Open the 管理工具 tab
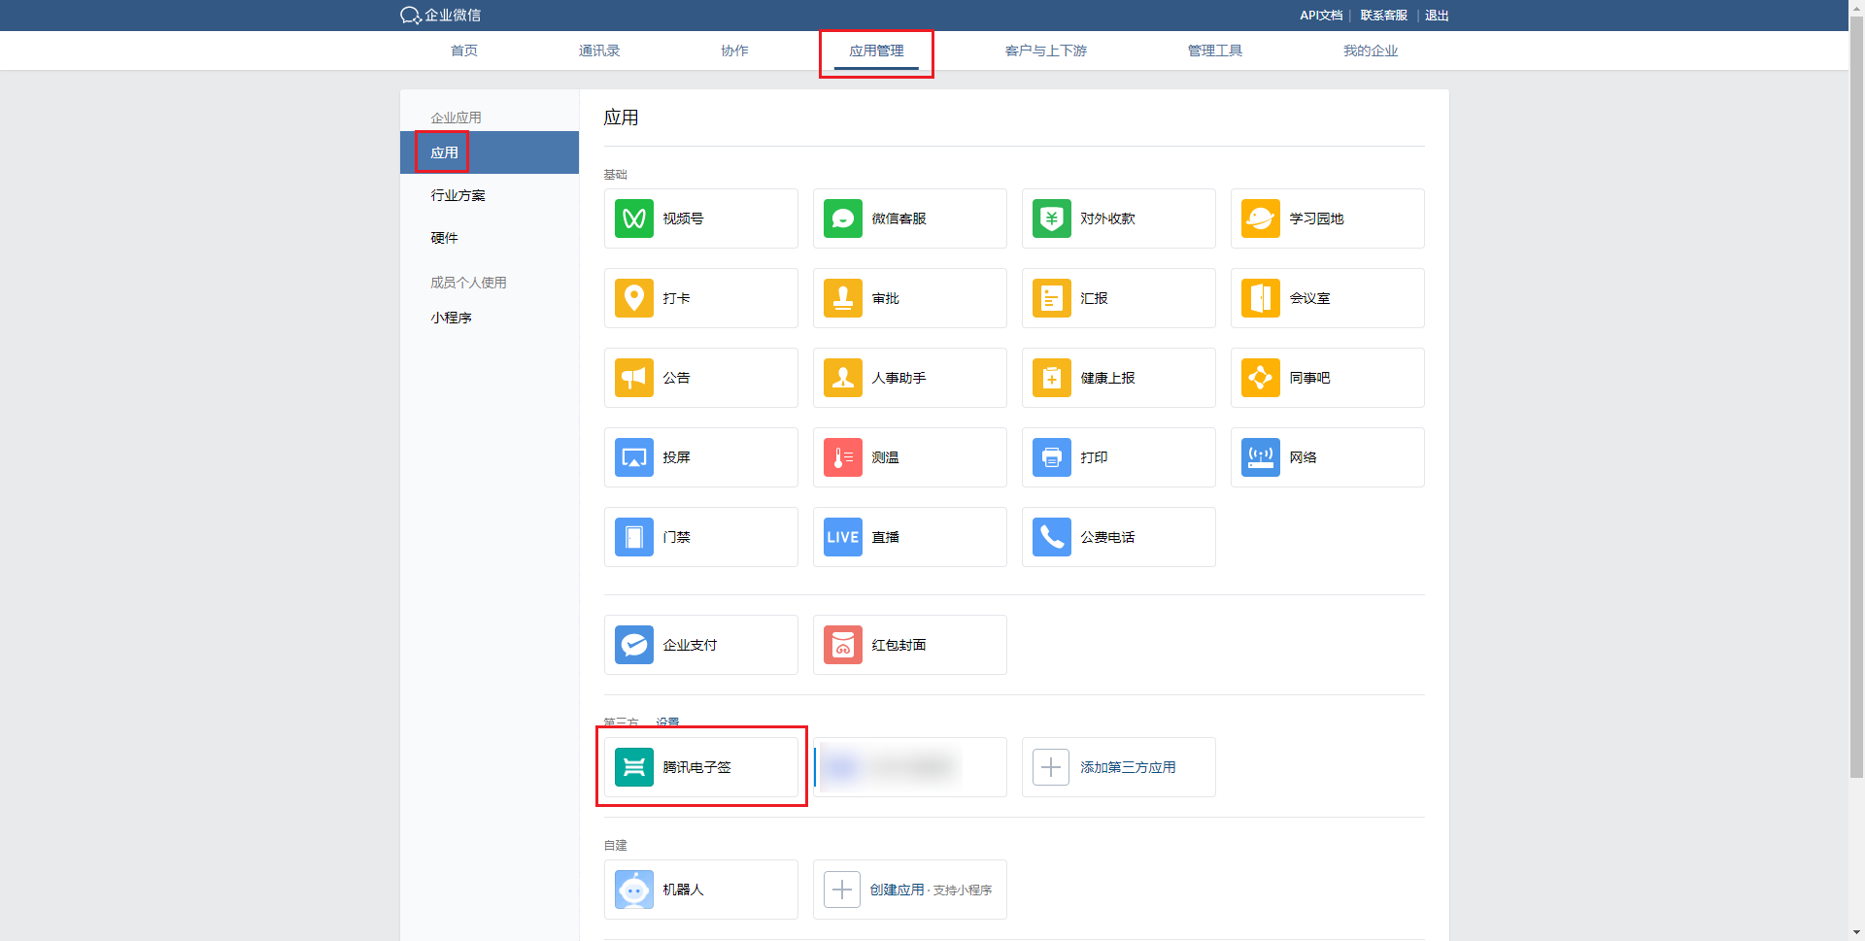This screenshot has height=941, width=1865. [1215, 50]
